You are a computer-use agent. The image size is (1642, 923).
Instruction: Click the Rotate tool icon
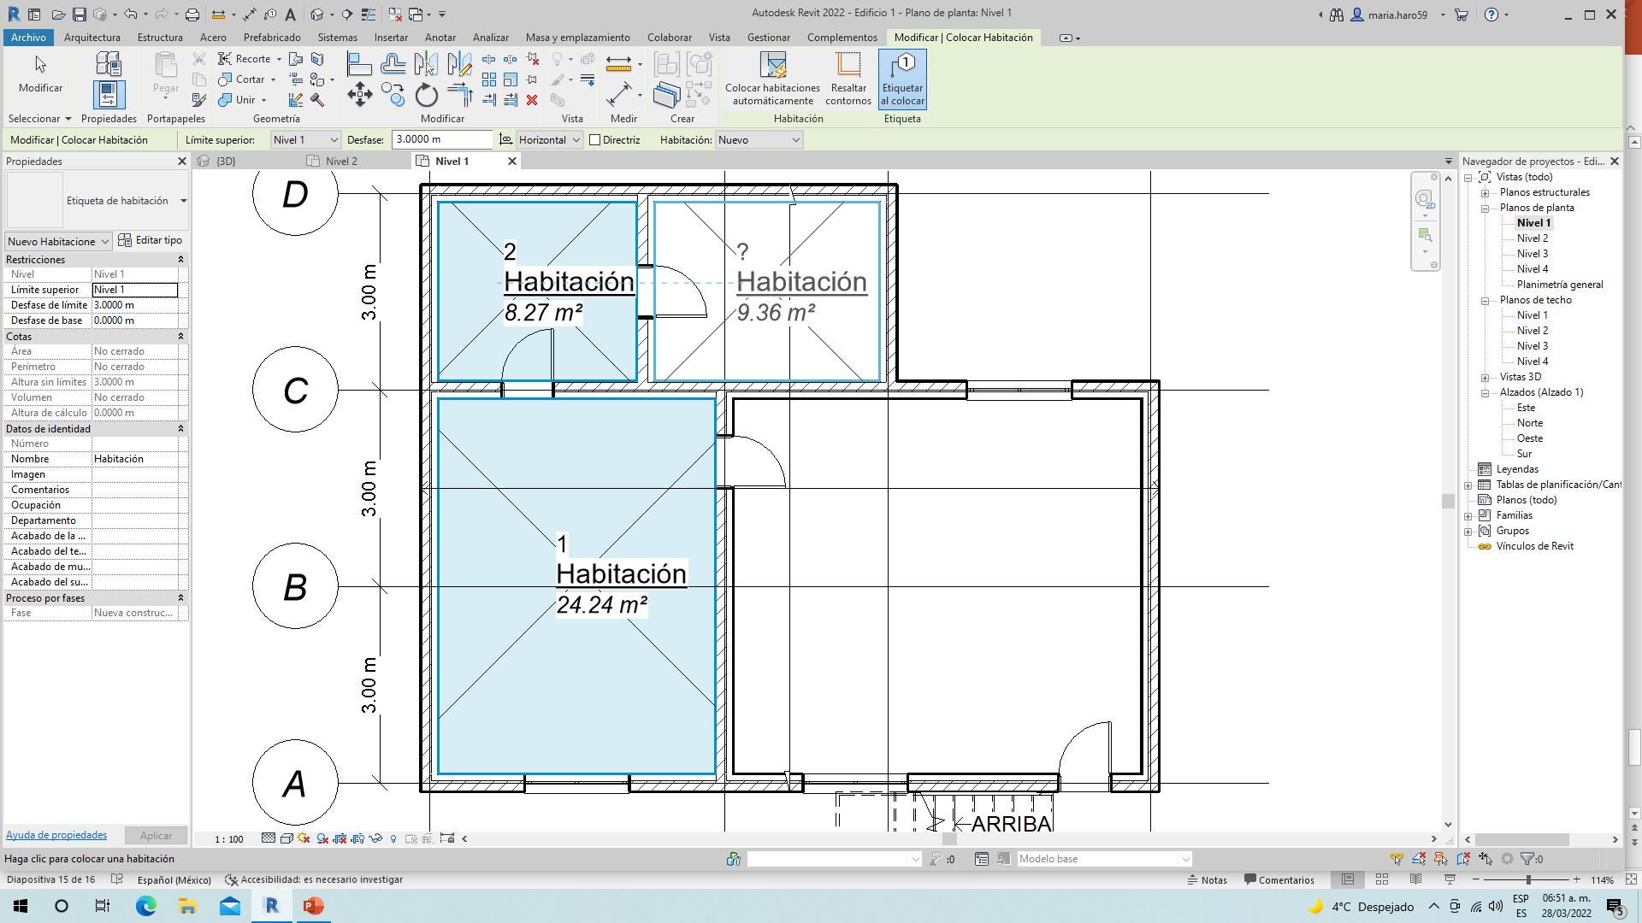[x=426, y=95]
